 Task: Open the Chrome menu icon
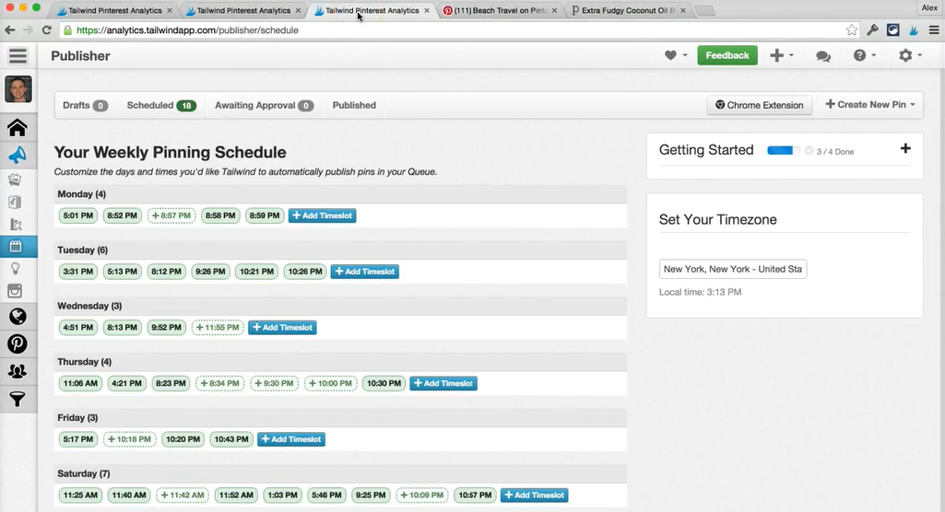click(934, 30)
